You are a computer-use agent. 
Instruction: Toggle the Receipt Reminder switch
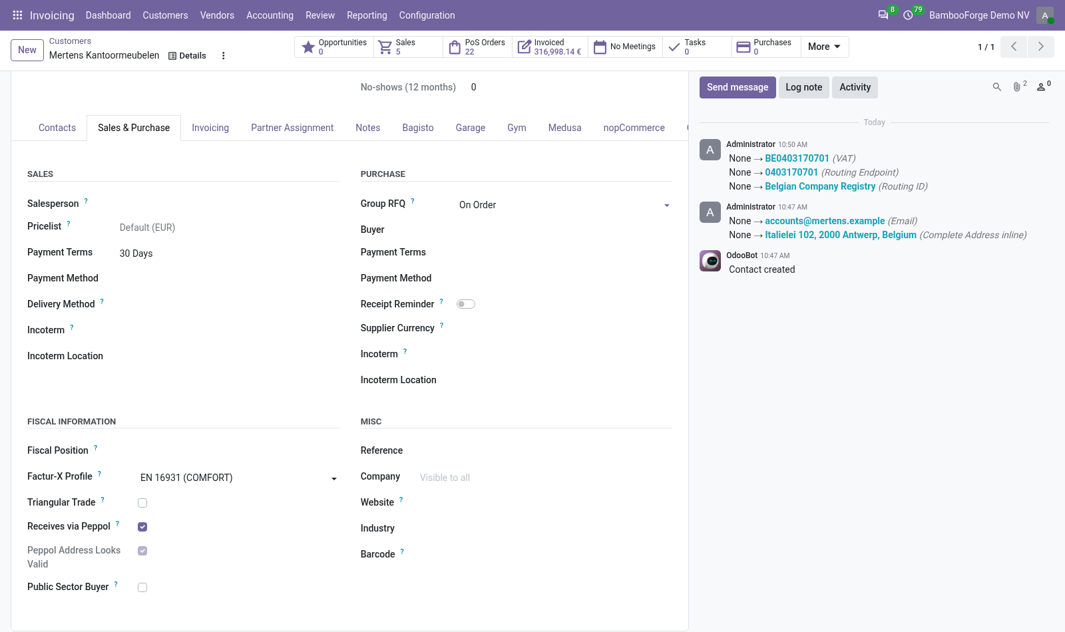click(466, 304)
